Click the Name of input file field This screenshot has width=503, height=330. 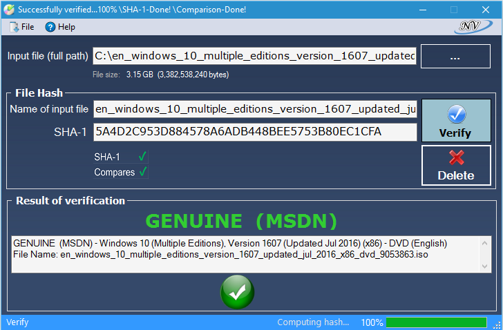click(x=255, y=109)
